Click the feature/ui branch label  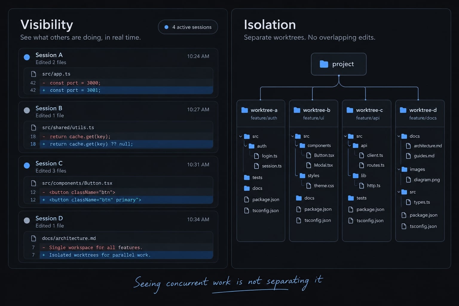click(x=313, y=118)
